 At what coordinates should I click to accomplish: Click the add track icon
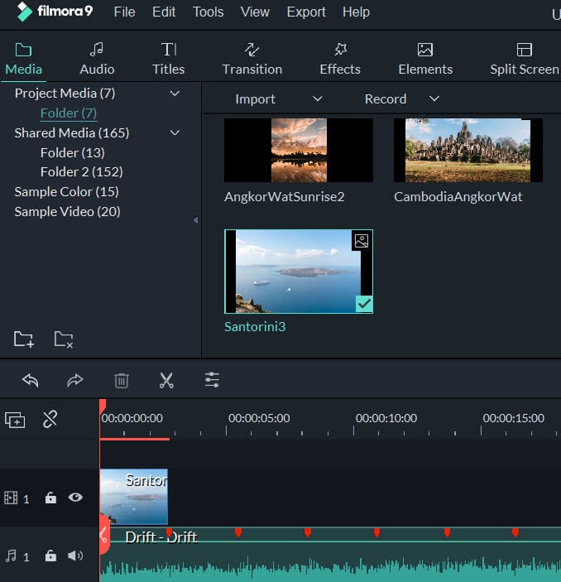coord(15,421)
